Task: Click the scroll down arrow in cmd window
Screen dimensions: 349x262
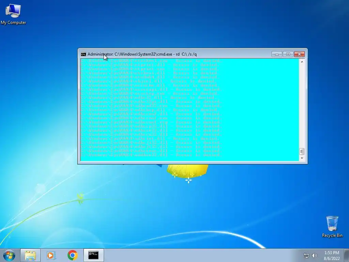Action: click(302, 158)
